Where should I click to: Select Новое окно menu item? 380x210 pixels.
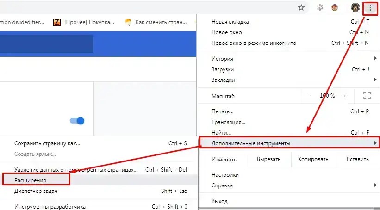(289, 32)
